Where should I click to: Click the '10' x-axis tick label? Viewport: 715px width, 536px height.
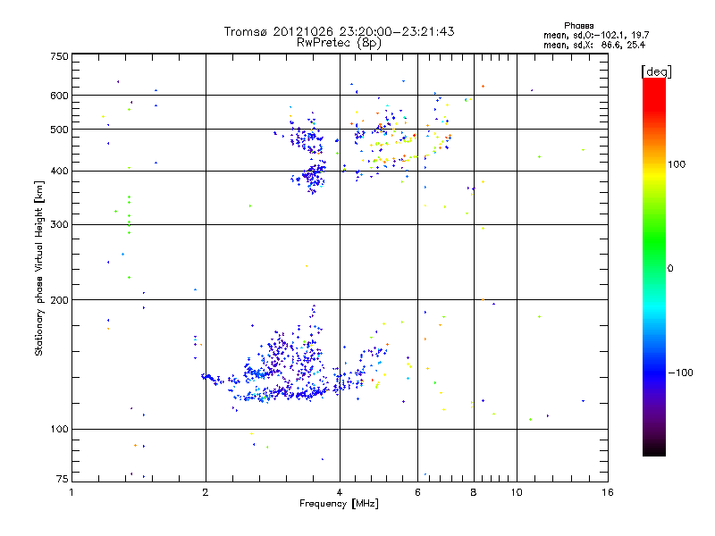click(x=517, y=492)
